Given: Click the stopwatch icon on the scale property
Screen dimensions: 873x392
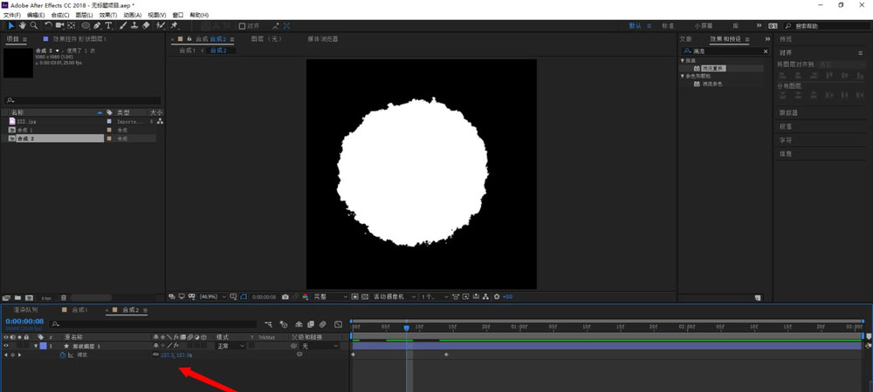Looking at the screenshot, I should click(62, 355).
